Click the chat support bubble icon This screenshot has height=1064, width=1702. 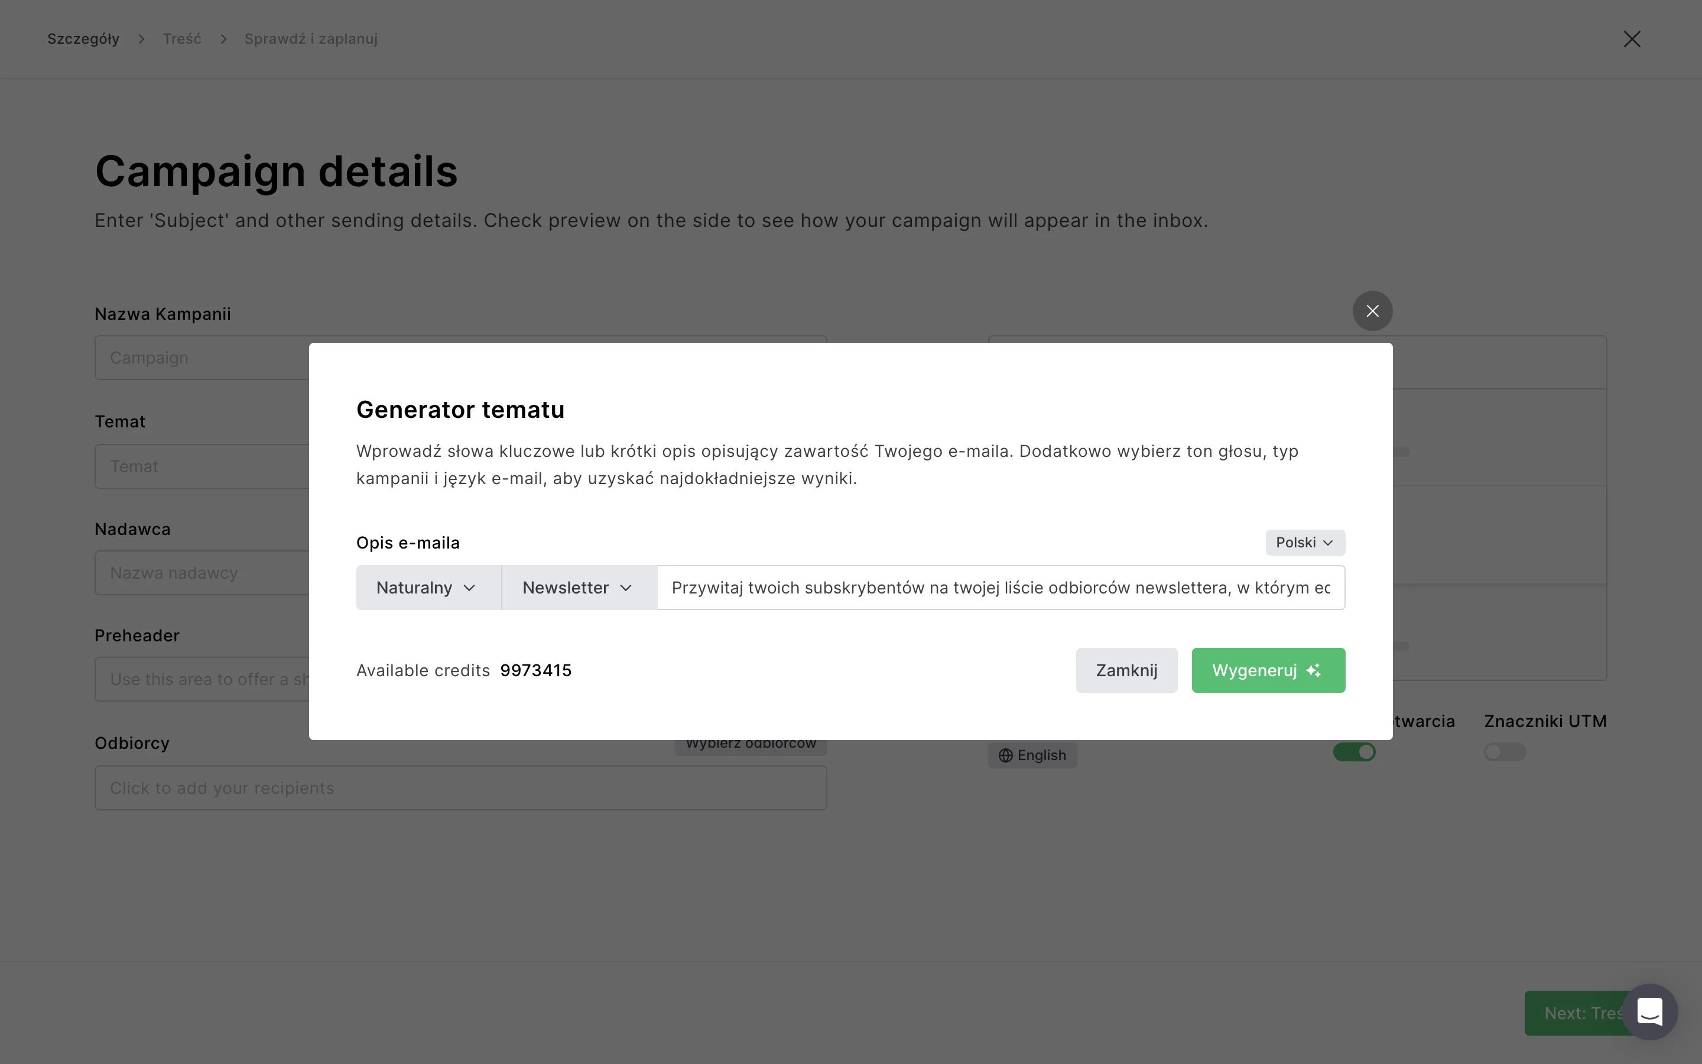(x=1649, y=1012)
